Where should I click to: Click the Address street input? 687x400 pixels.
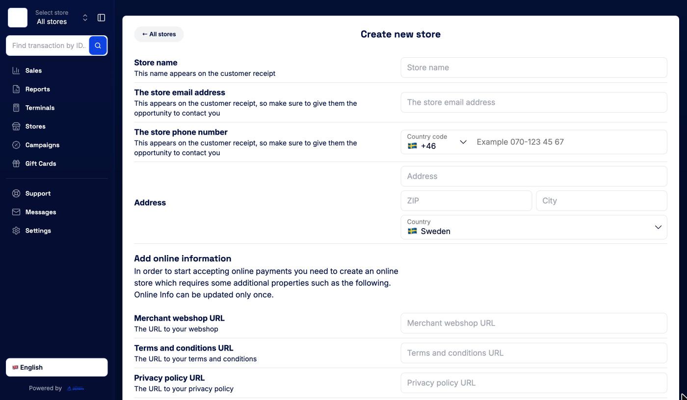click(534, 176)
